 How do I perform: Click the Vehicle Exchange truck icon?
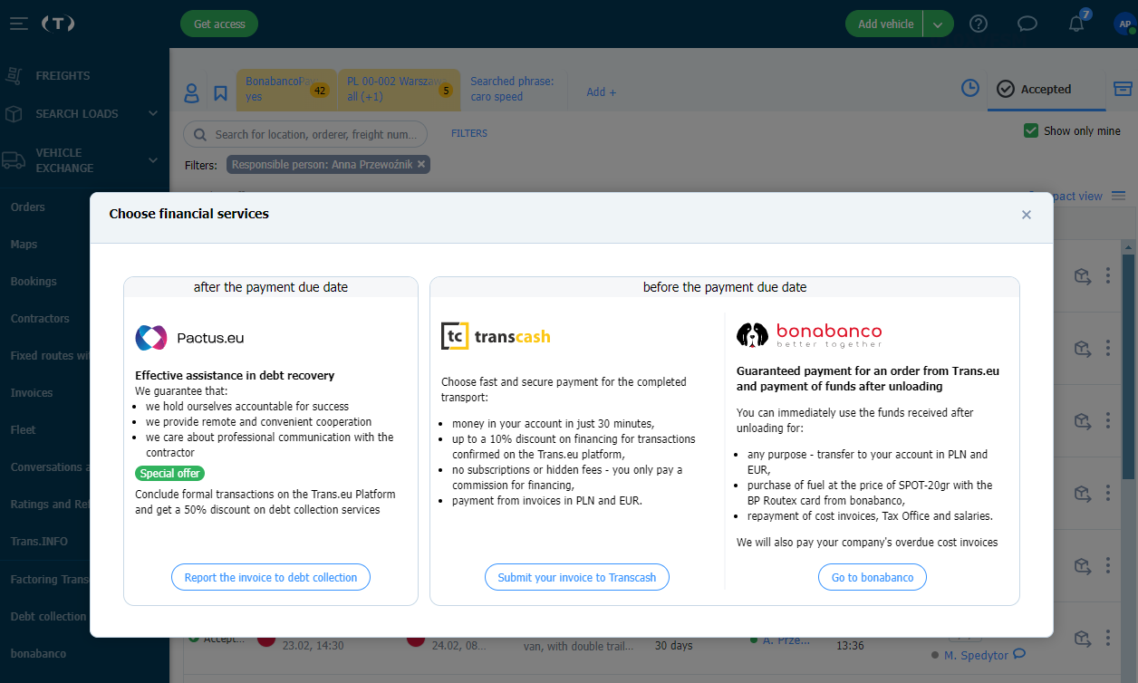pos(14,160)
